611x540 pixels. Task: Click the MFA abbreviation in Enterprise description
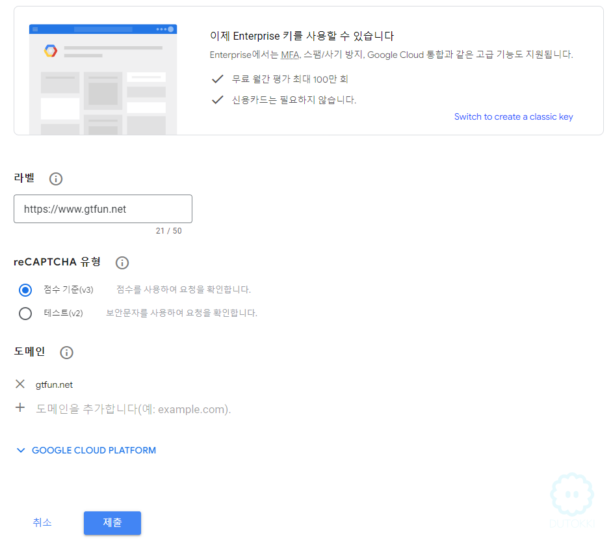pyautogui.click(x=290, y=55)
